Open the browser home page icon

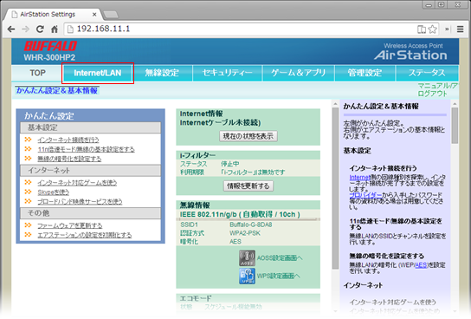[x=55, y=29]
